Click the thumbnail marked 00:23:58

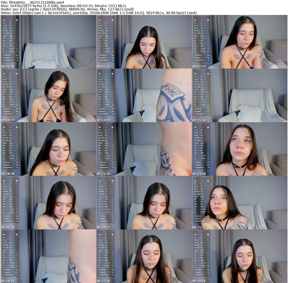click(240, 149)
